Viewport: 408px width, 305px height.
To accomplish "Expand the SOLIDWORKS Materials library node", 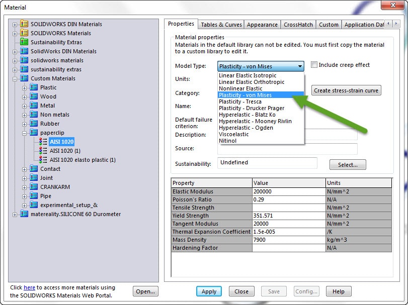I will pos(15,33).
